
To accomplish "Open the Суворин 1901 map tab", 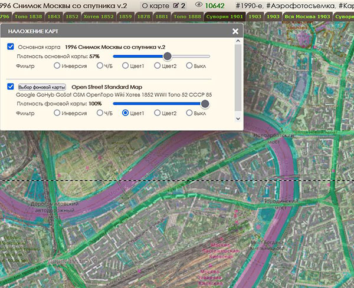I will 224,17.
